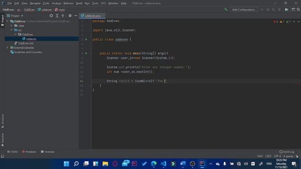Viewport: 301px width, 169px height.
Task: Open Windows taskbar search
Action: [x=76, y=164]
